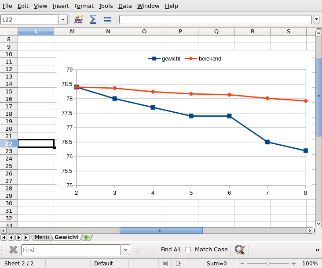Viewport: 322px width, 268px height.
Task: Jump to the last sheet tab
Action: coord(26,237)
